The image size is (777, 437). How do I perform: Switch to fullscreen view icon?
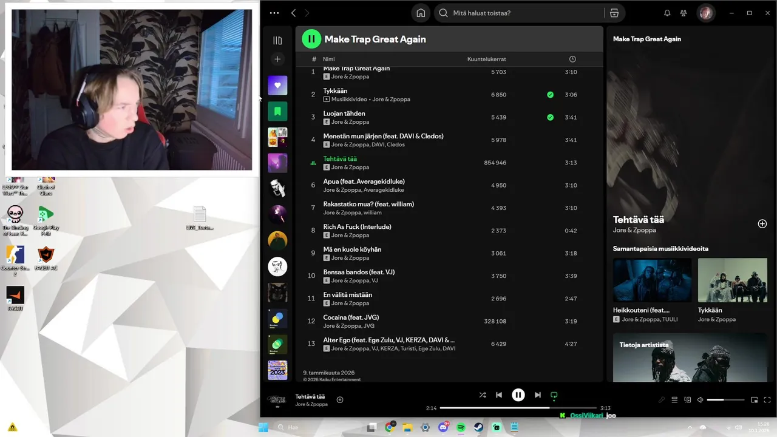pos(767,400)
